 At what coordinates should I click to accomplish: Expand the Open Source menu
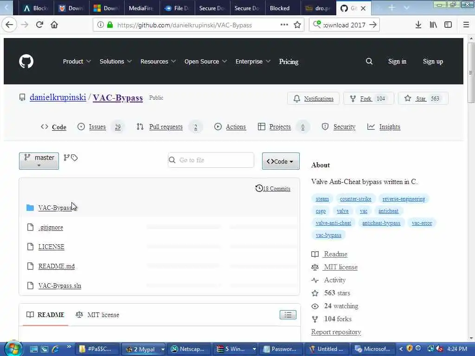click(x=205, y=62)
